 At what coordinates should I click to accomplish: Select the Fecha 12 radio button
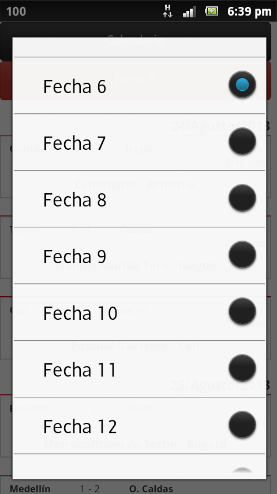click(242, 425)
